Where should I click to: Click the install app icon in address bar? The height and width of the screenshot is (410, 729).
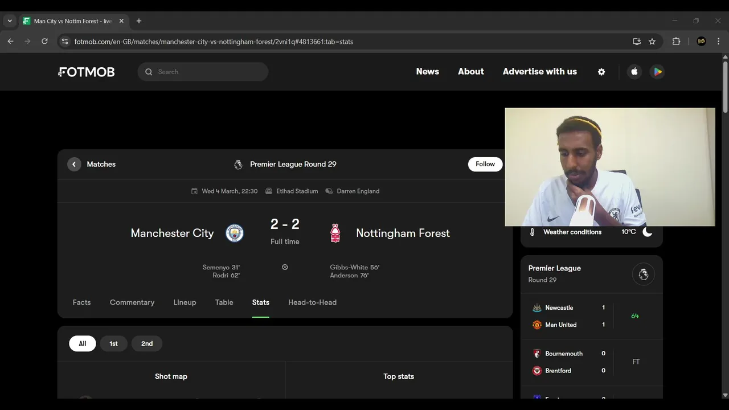click(637, 42)
